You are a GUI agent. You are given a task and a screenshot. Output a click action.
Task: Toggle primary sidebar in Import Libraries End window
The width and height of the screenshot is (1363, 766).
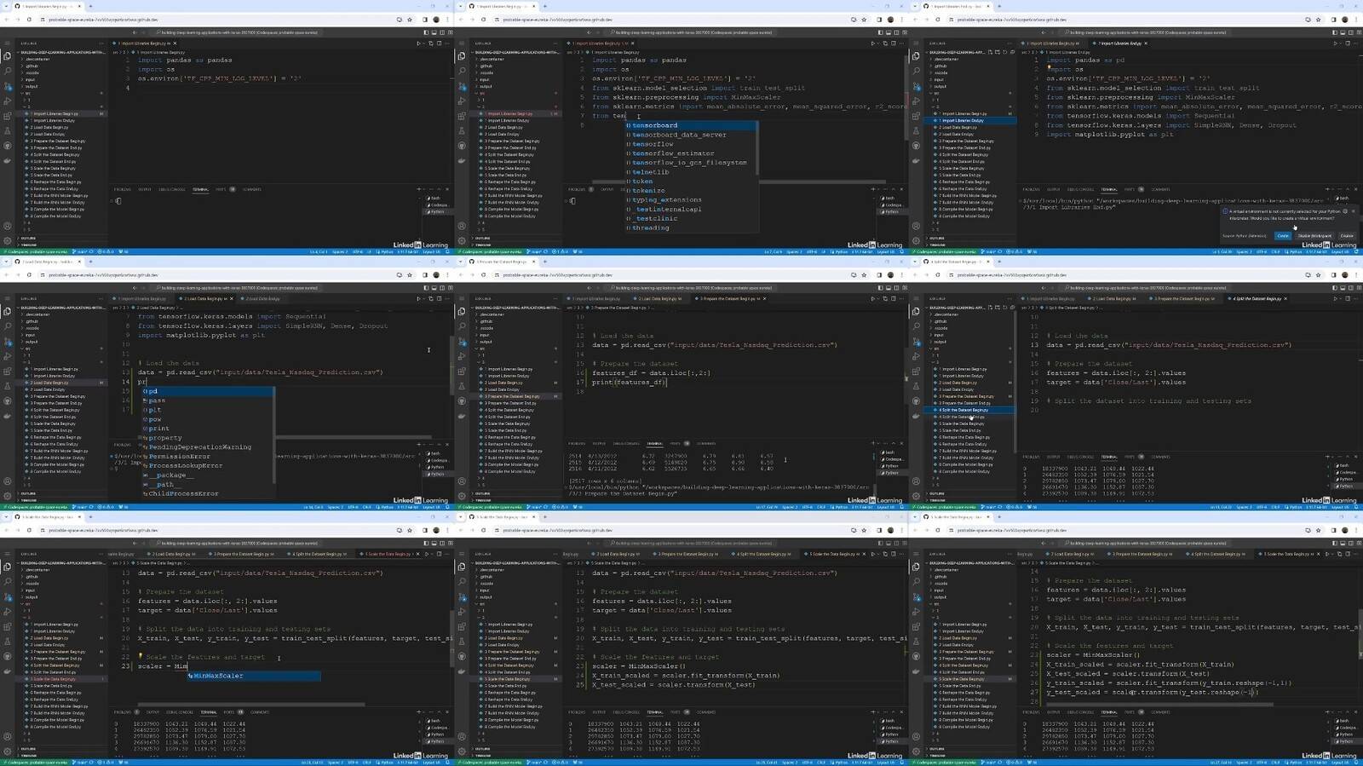click(1333, 32)
